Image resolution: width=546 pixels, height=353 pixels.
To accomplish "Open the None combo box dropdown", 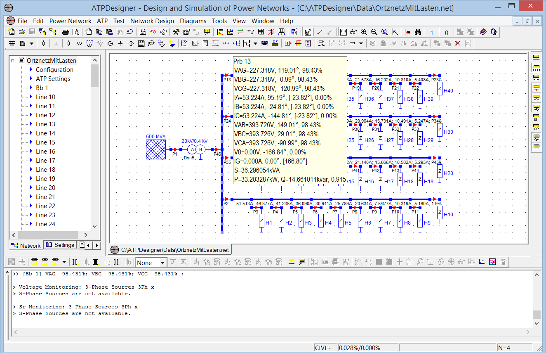I will (163, 263).
